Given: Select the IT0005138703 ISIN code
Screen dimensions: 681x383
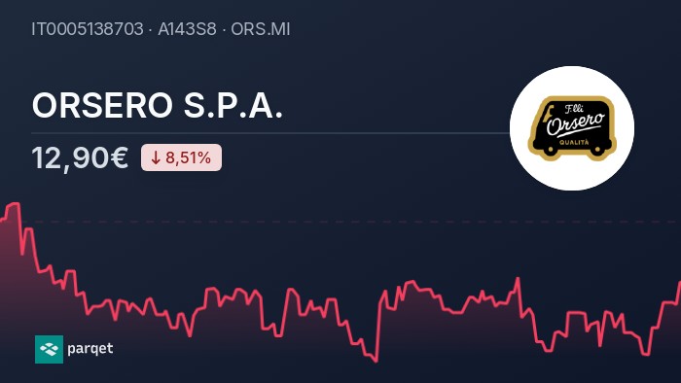Looking at the screenshot, I should point(88,29).
